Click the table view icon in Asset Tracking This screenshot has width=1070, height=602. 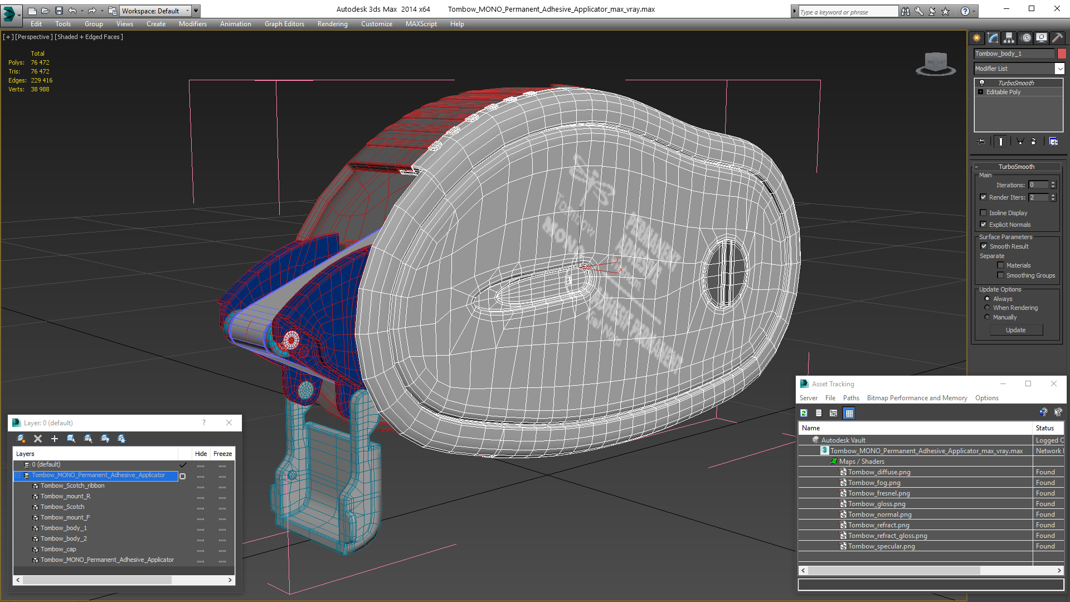(x=849, y=413)
